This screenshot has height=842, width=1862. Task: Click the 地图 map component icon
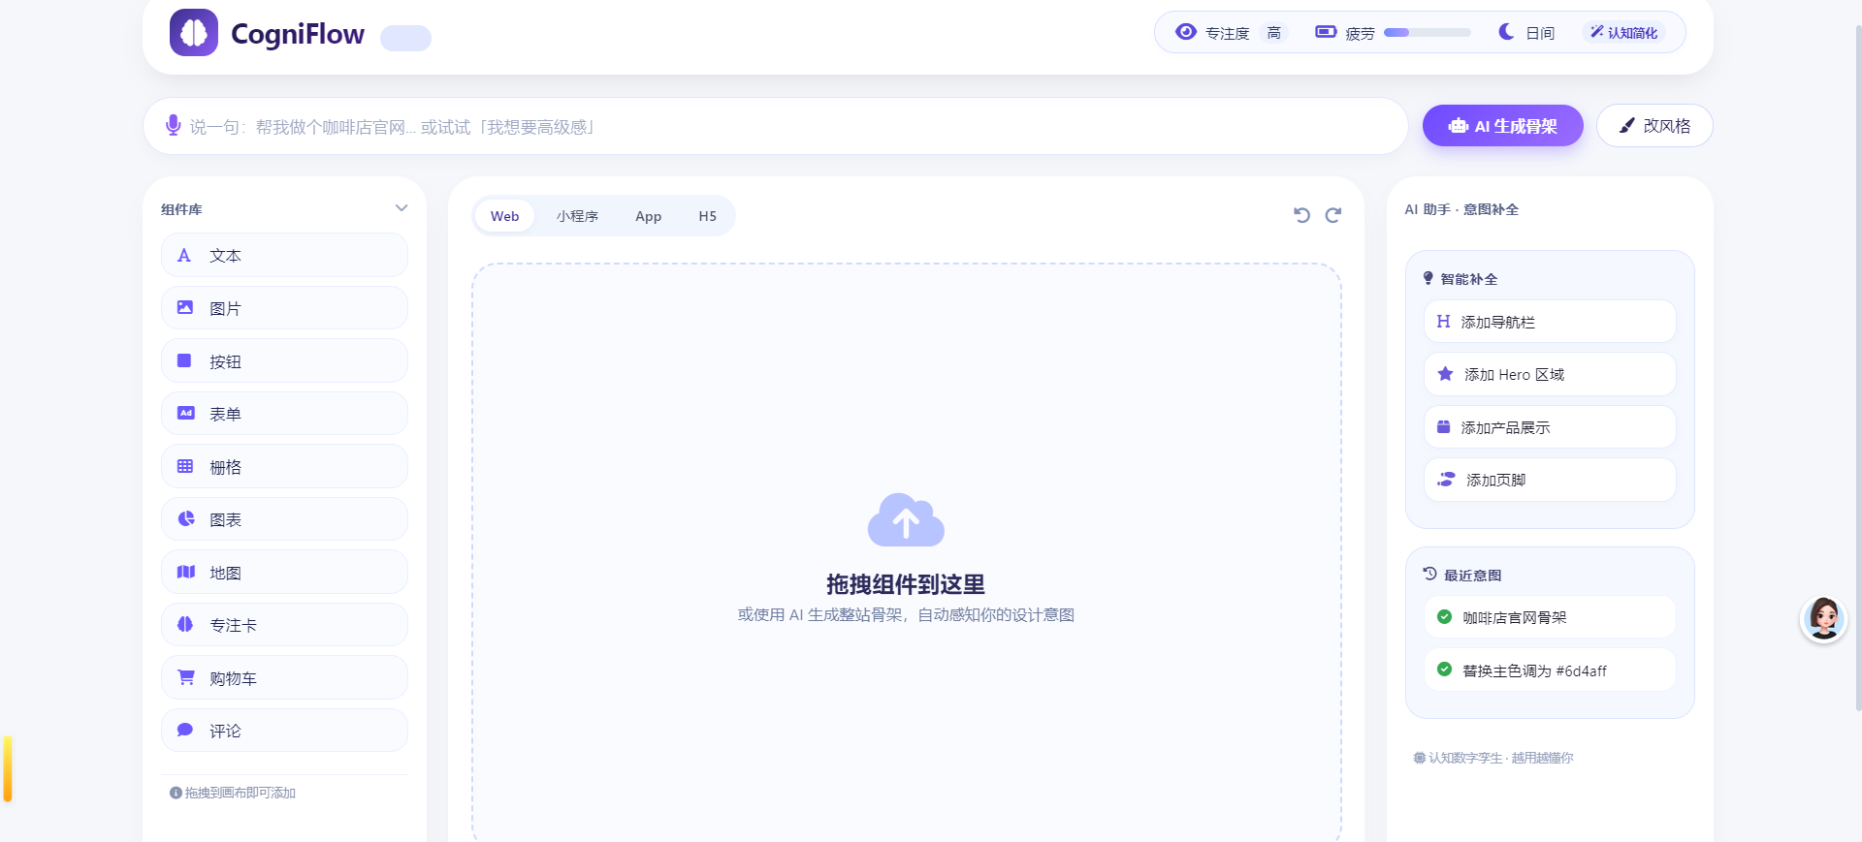coord(186,572)
